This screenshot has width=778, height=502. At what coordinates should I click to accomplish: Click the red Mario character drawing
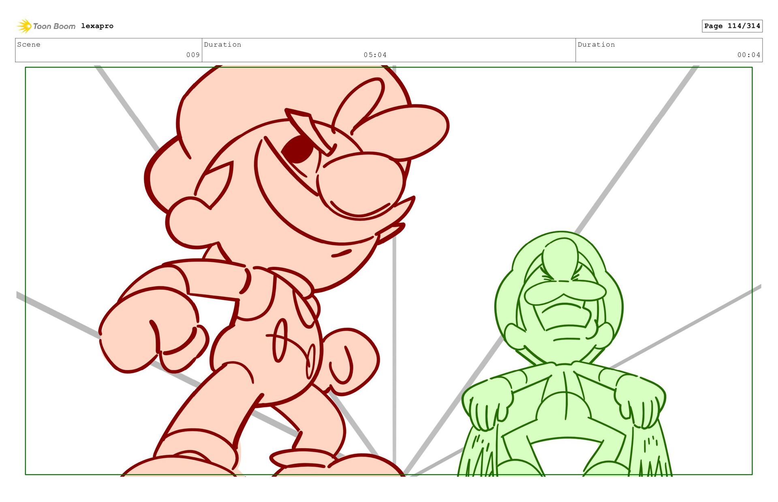pos(274,270)
